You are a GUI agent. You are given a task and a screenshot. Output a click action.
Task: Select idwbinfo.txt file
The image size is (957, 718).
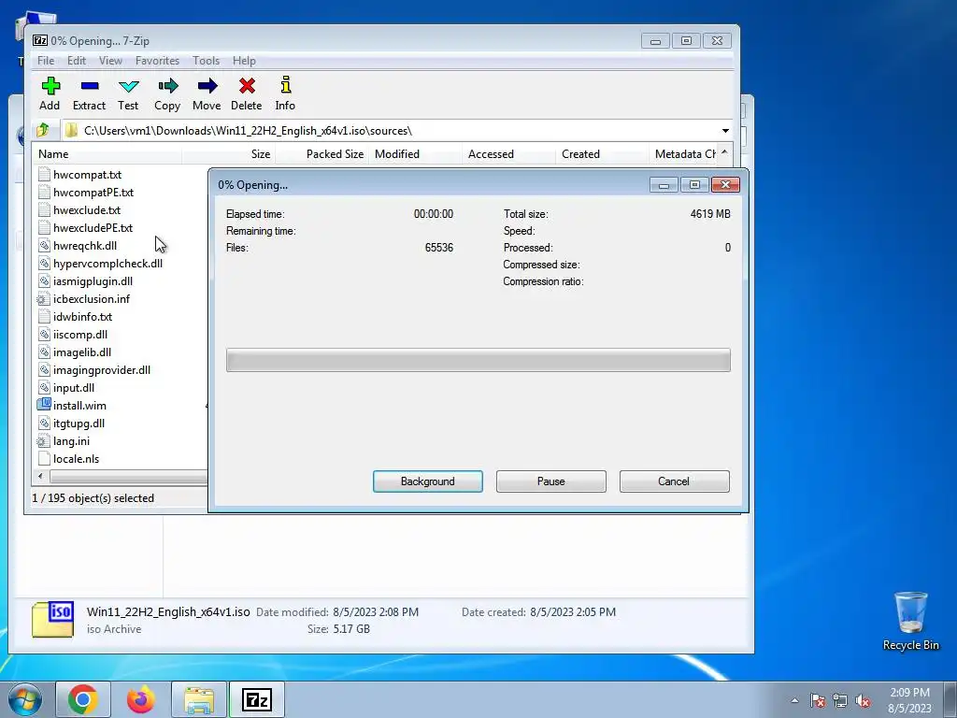pyautogui.click(x=82, y=316)
